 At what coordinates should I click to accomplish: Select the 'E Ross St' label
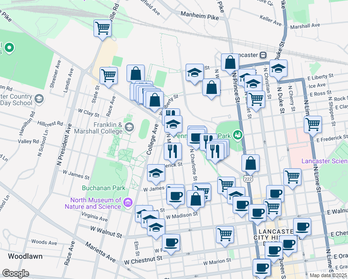(321, 93)
